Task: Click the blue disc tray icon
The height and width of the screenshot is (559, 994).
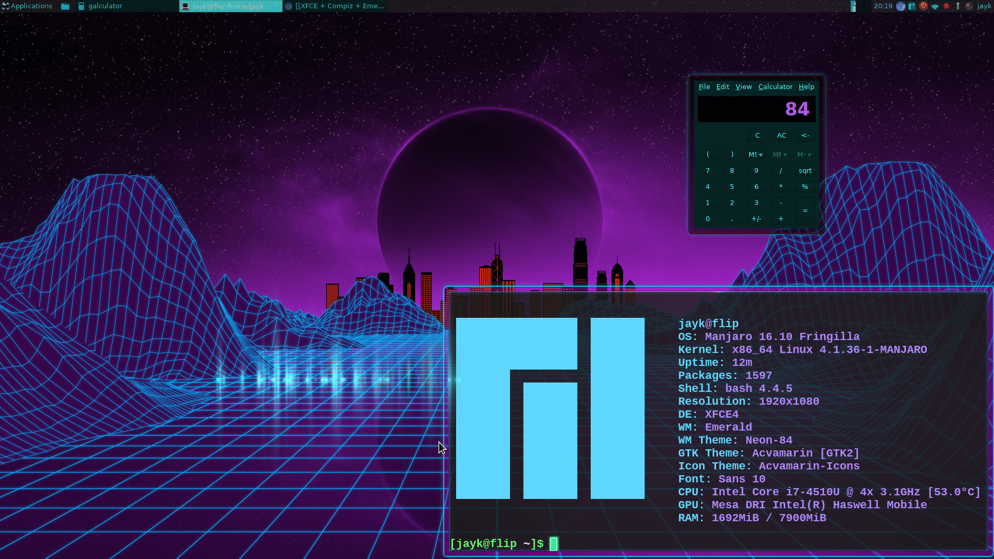Action: (x=901, y=7)
